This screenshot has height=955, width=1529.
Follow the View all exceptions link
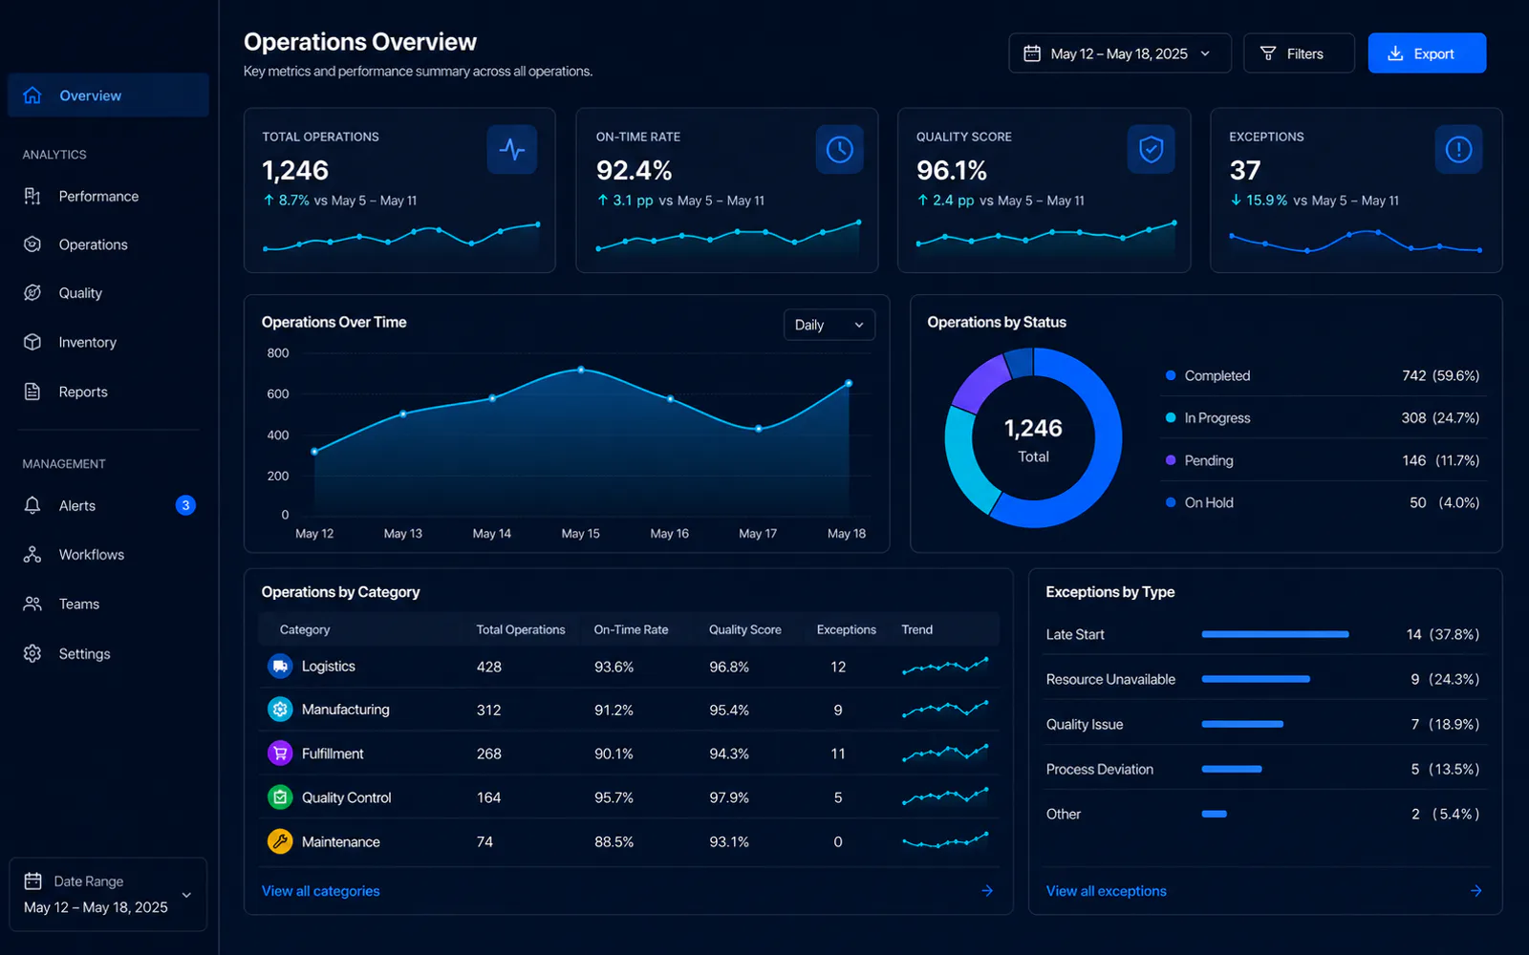point(1107,891)
